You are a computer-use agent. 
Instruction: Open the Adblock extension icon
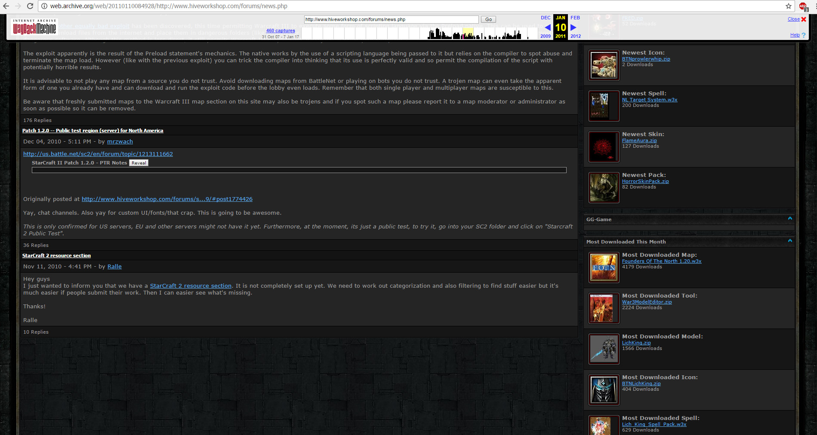803,6
